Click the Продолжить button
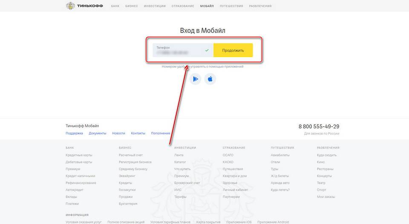 click(233, 50)
